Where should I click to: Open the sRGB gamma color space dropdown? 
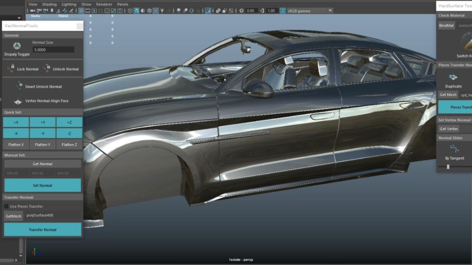pos(330,10)
